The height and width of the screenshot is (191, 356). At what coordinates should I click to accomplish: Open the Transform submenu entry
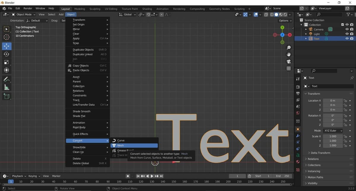[x=88, y=20]
